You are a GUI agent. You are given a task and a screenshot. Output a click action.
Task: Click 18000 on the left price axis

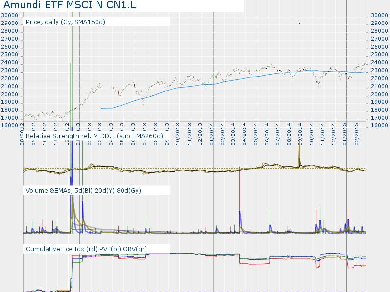coord(10,110)
